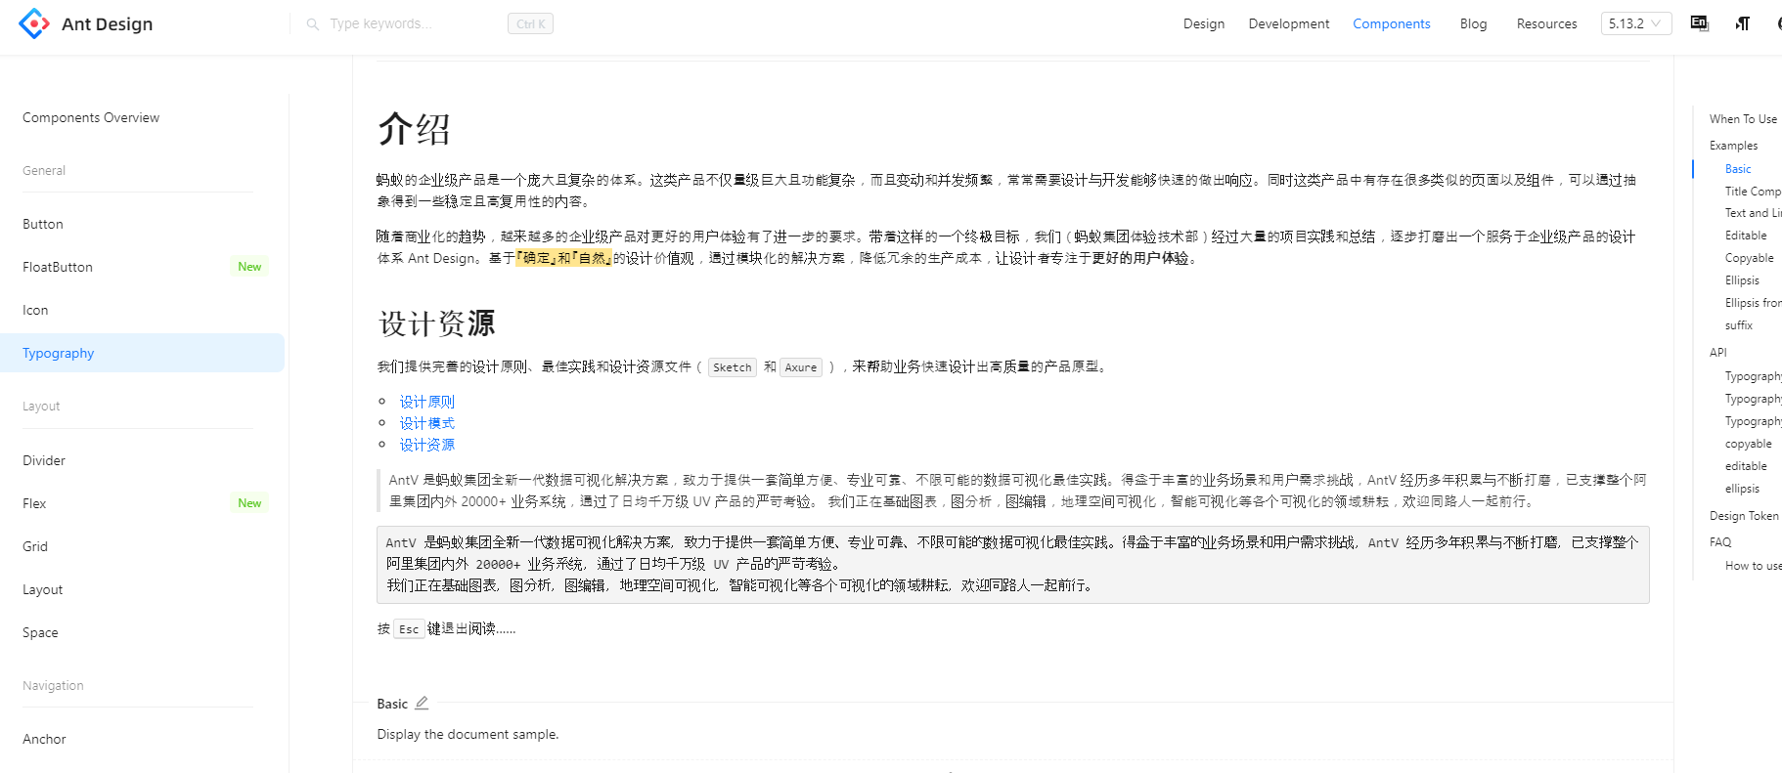Click the 介绍 heading
This screenshot has height=773, width=1782.
(415, 129)
